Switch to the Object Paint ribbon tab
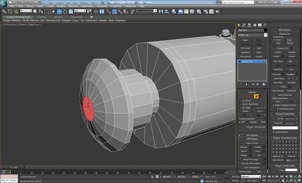The width and height of the screenshot is (302, 183). [77, 17]
